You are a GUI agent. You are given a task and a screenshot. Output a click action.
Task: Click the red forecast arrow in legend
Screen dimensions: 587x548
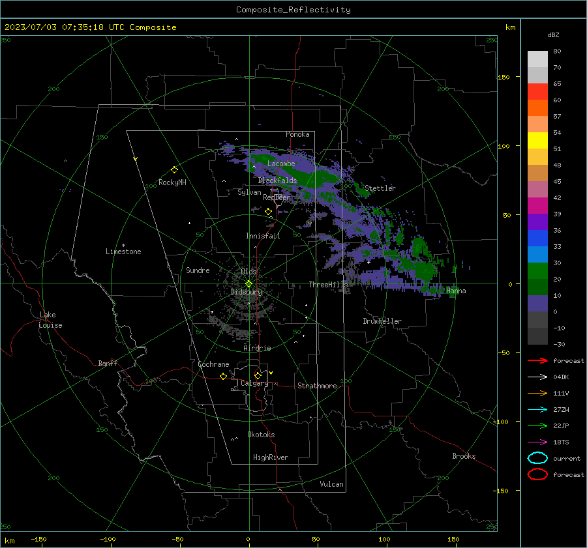coord(537,360)
